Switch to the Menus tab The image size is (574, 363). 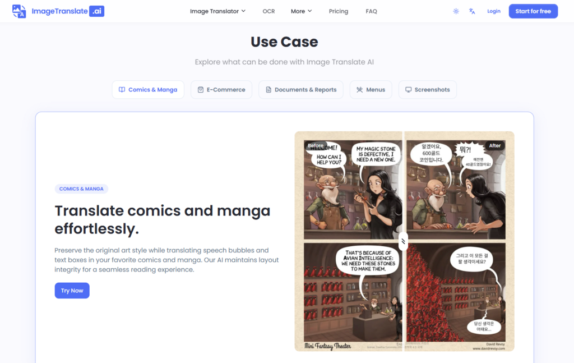click(371, 90)
